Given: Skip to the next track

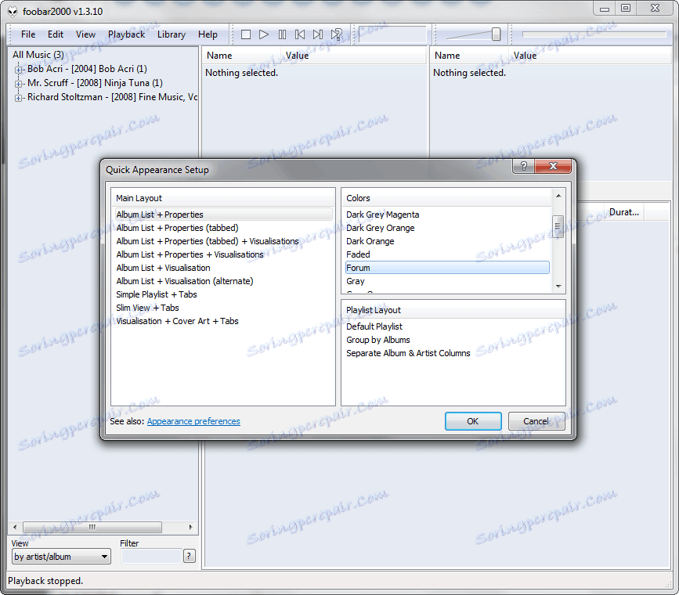Looking at the screenshot, I should tap(318, 34).
